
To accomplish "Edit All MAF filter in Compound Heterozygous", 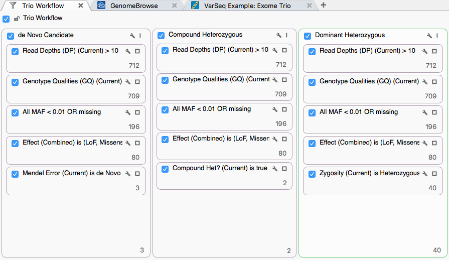I will (275, 109).
